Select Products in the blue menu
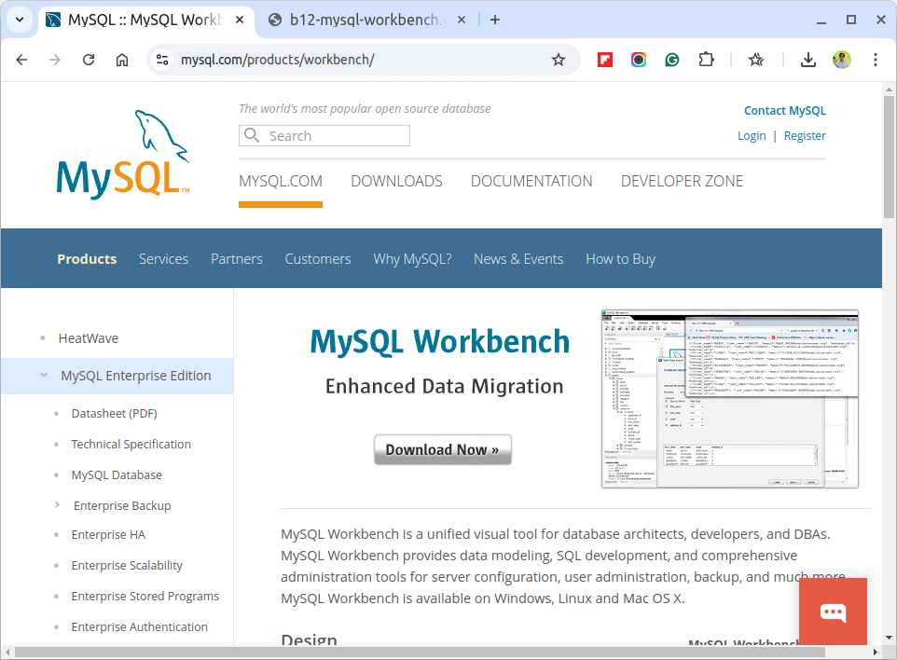The image size is (897, 660). pyautogui.click(x=87, y=259)
